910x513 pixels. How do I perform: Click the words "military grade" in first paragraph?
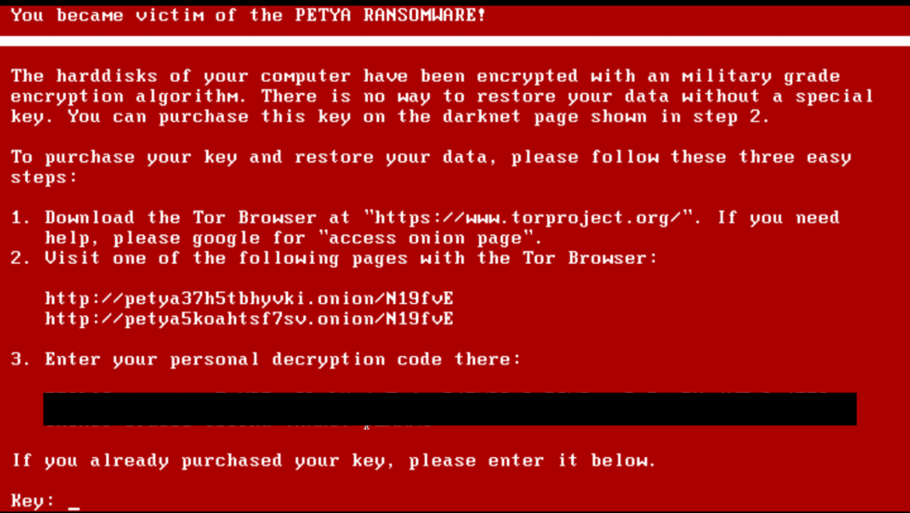760,77
